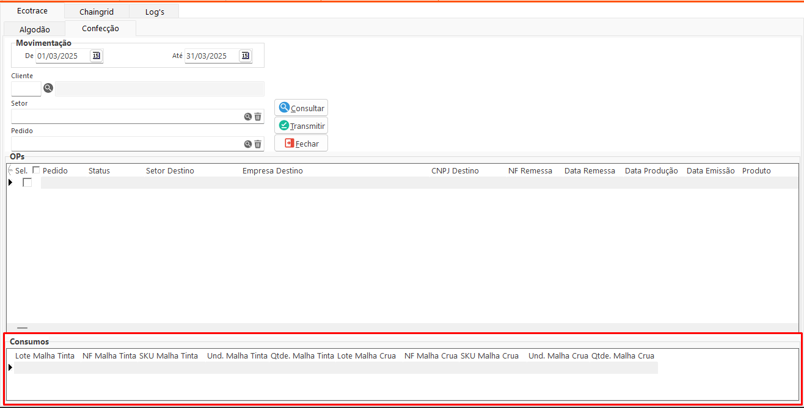Open the Log's tab
The image size is (804, 408).
[x=155, y=12]
